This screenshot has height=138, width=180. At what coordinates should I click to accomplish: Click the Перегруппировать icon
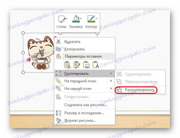click(119, 82)
